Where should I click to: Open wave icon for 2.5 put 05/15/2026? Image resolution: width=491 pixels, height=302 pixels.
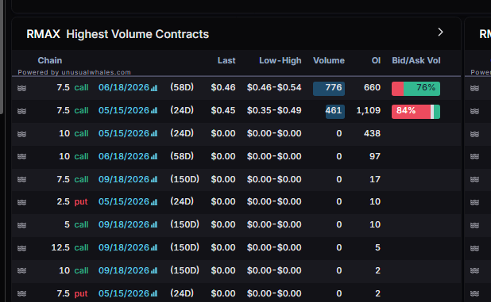tap(21, 202)
